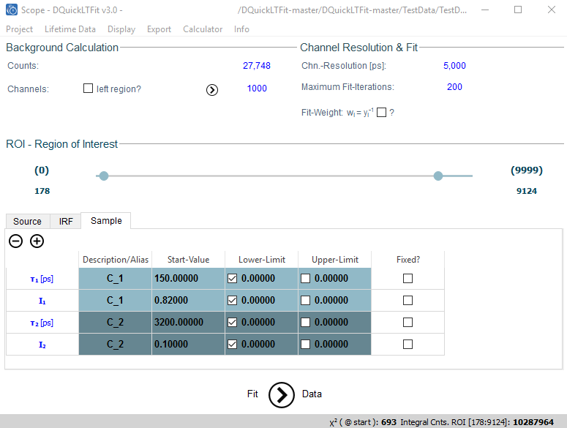
Task: Switch to the IRF tab
Action: tap(66, 221)
